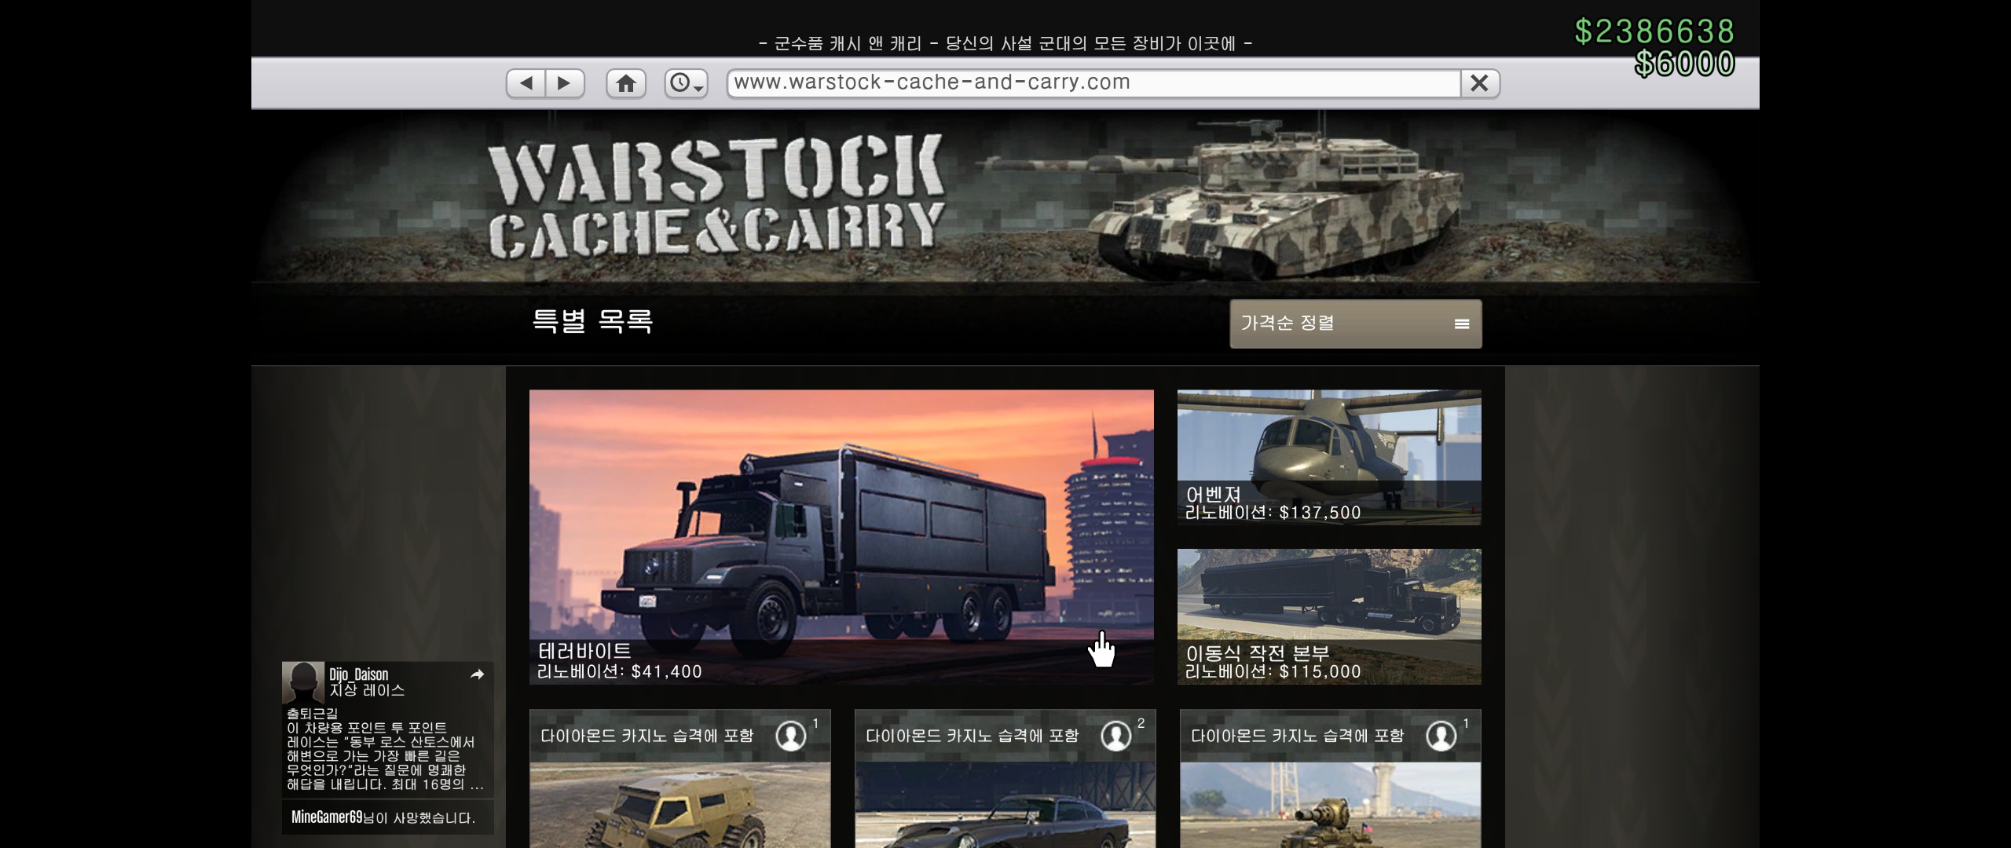Click the 출퇴근길 race description text
This screenshot has height=848, width=2011.
(385, 749)
